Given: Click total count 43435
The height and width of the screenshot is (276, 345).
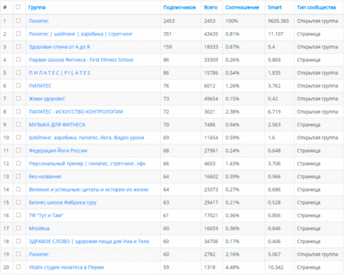Looking at the screenshot, I should click(211, 34).
